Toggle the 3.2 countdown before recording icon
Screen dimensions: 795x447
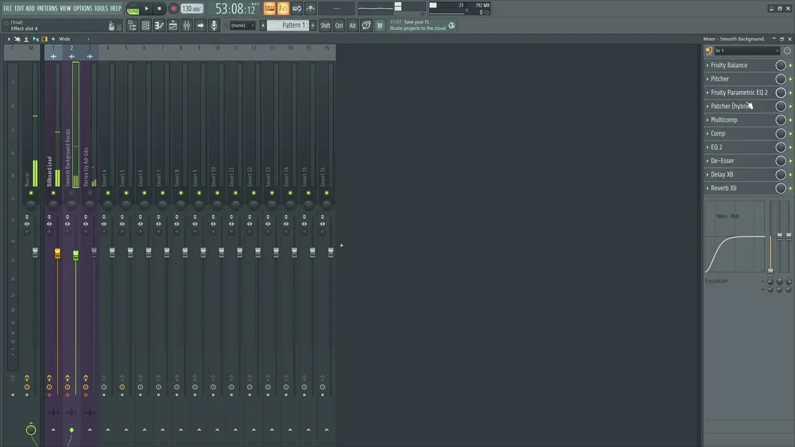click(x=283, y=8)
